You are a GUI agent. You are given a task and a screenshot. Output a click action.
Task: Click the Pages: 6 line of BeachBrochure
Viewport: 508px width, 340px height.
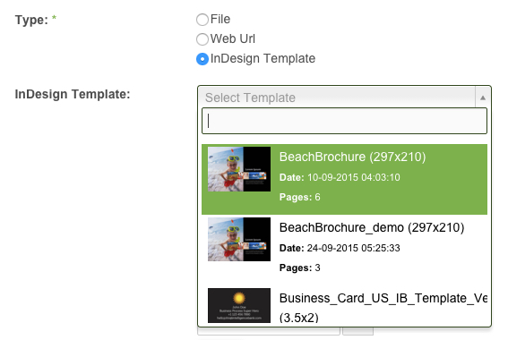[x=299, y=198]
